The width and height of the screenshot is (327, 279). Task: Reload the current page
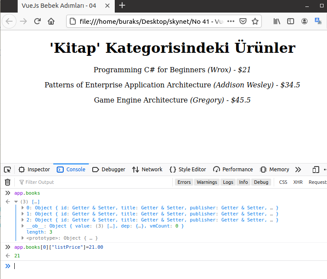(37, 21)
